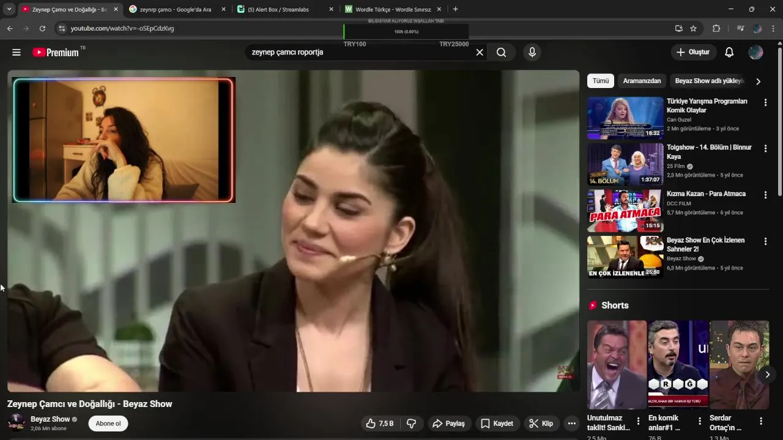Save video with Kaydet button
The width and height of the screenshot is (783, 440).
point(497,424)
